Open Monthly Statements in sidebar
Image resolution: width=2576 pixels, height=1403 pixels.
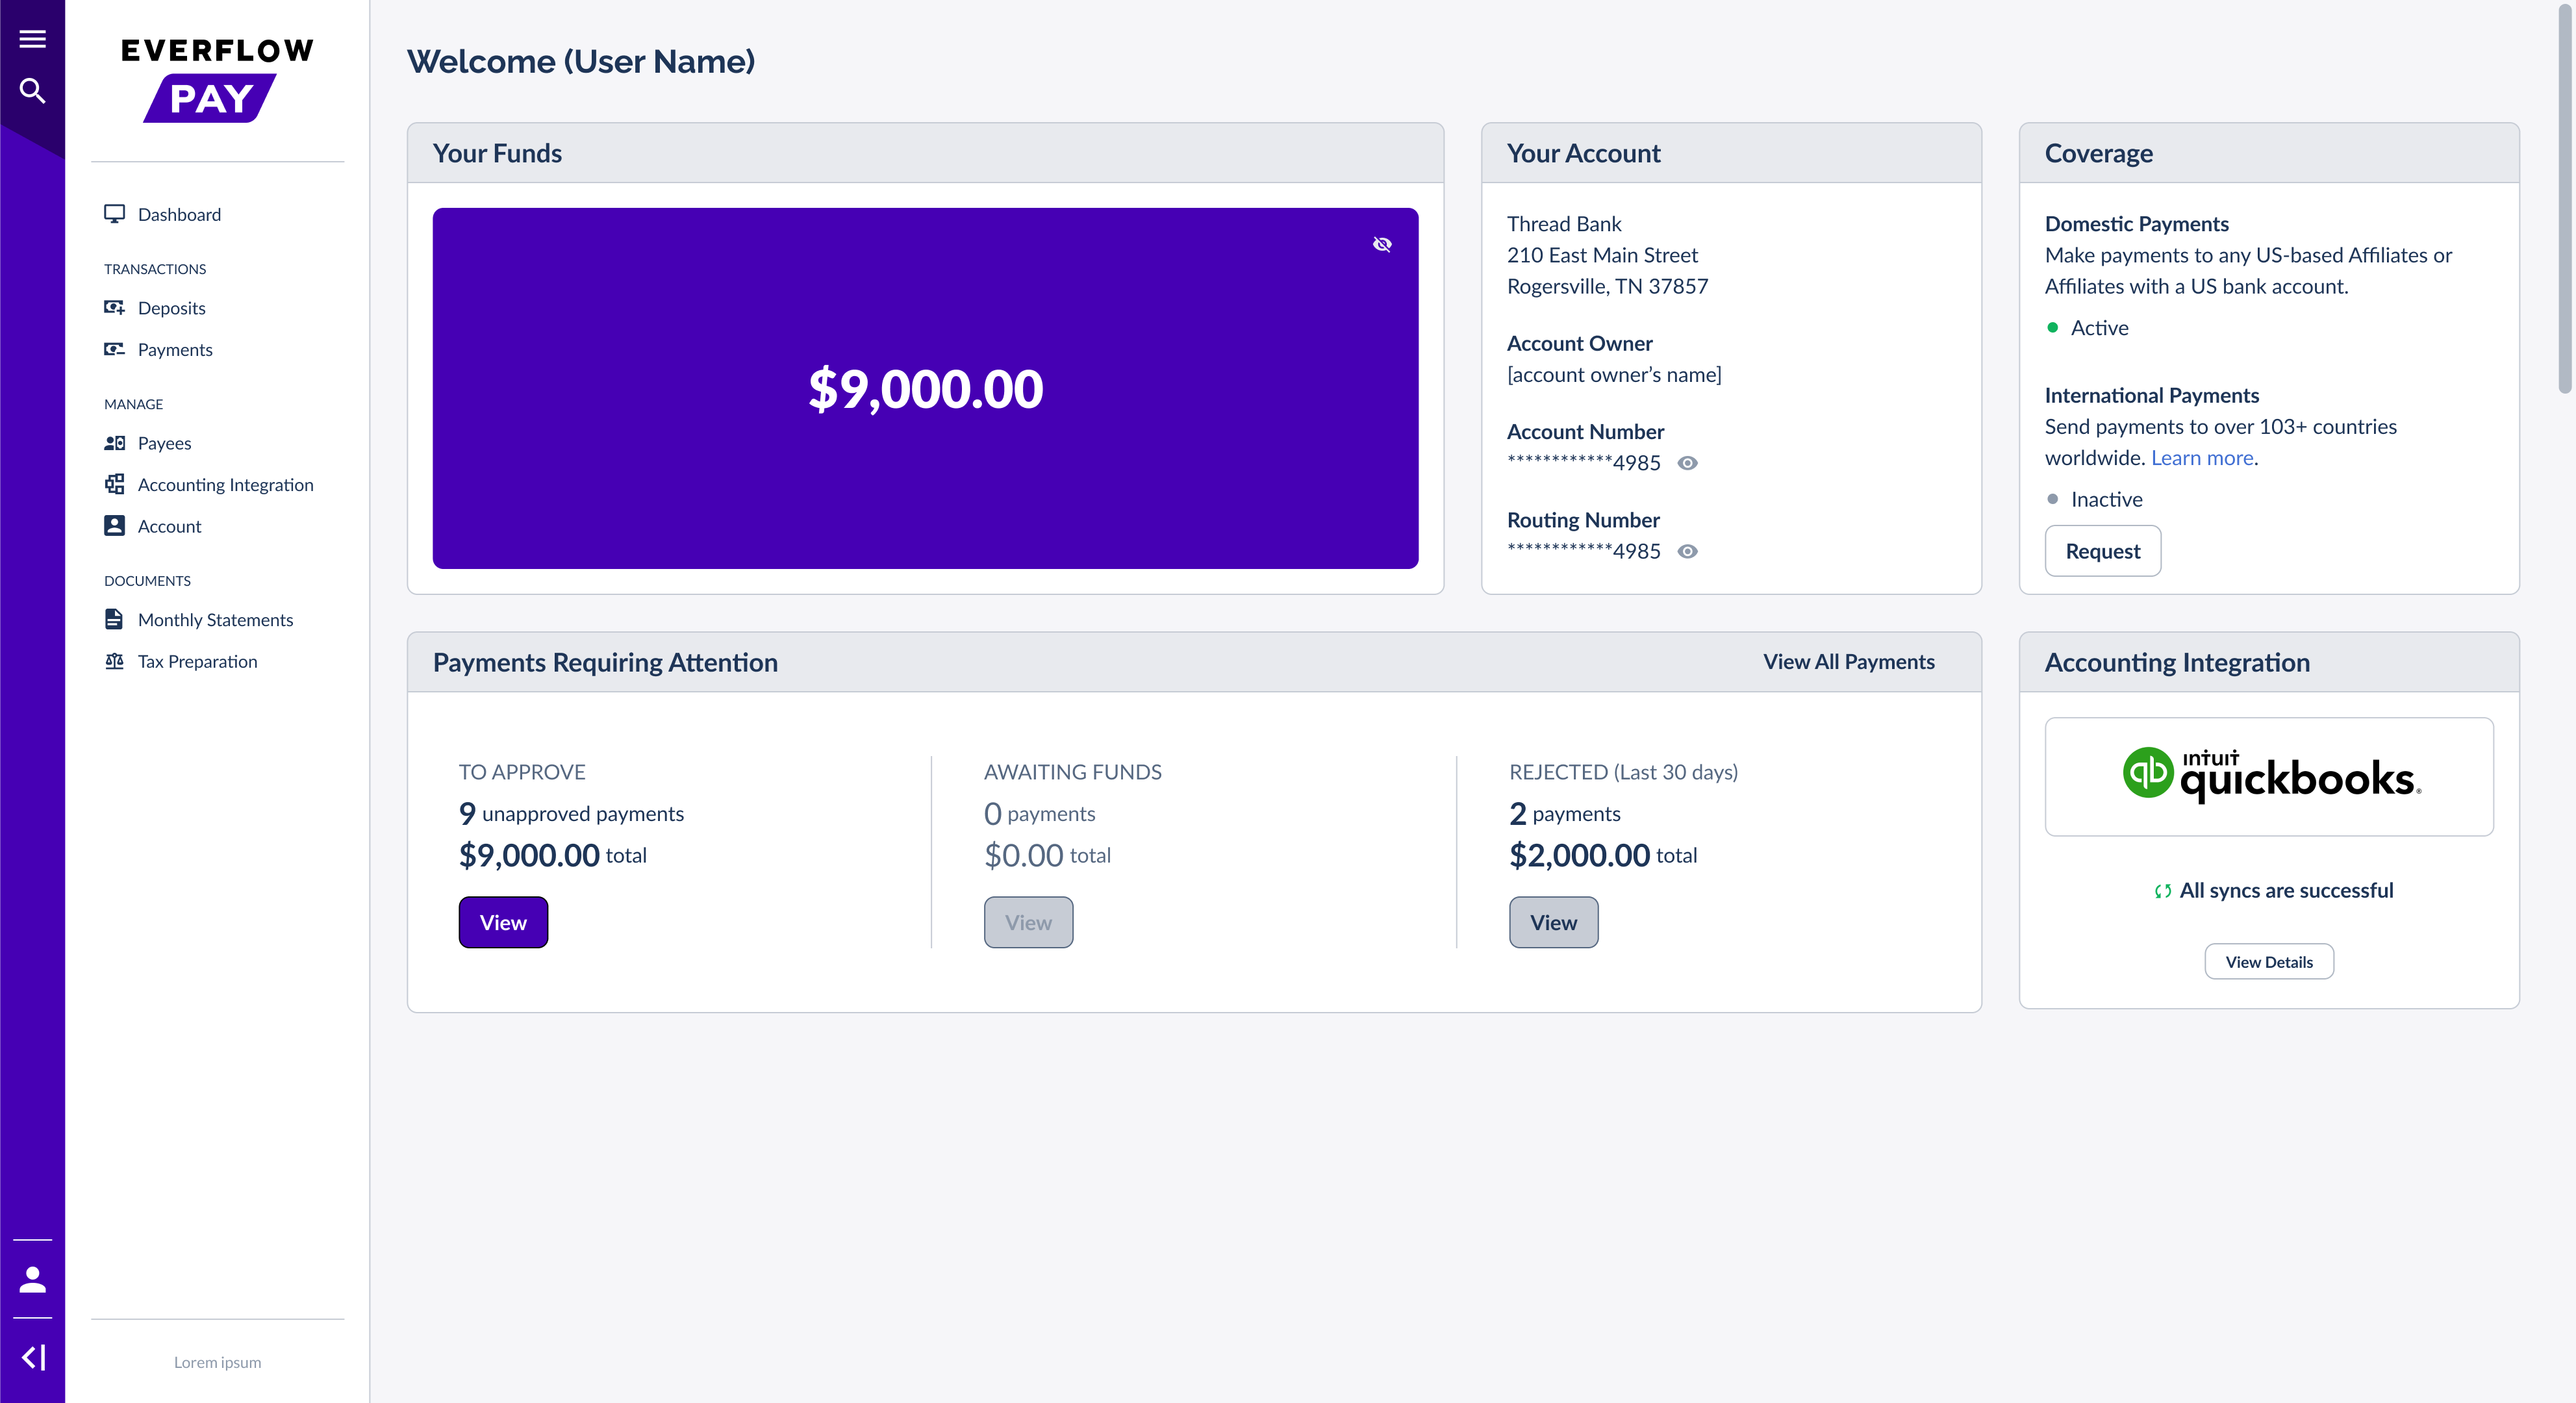tap(215, 620)
